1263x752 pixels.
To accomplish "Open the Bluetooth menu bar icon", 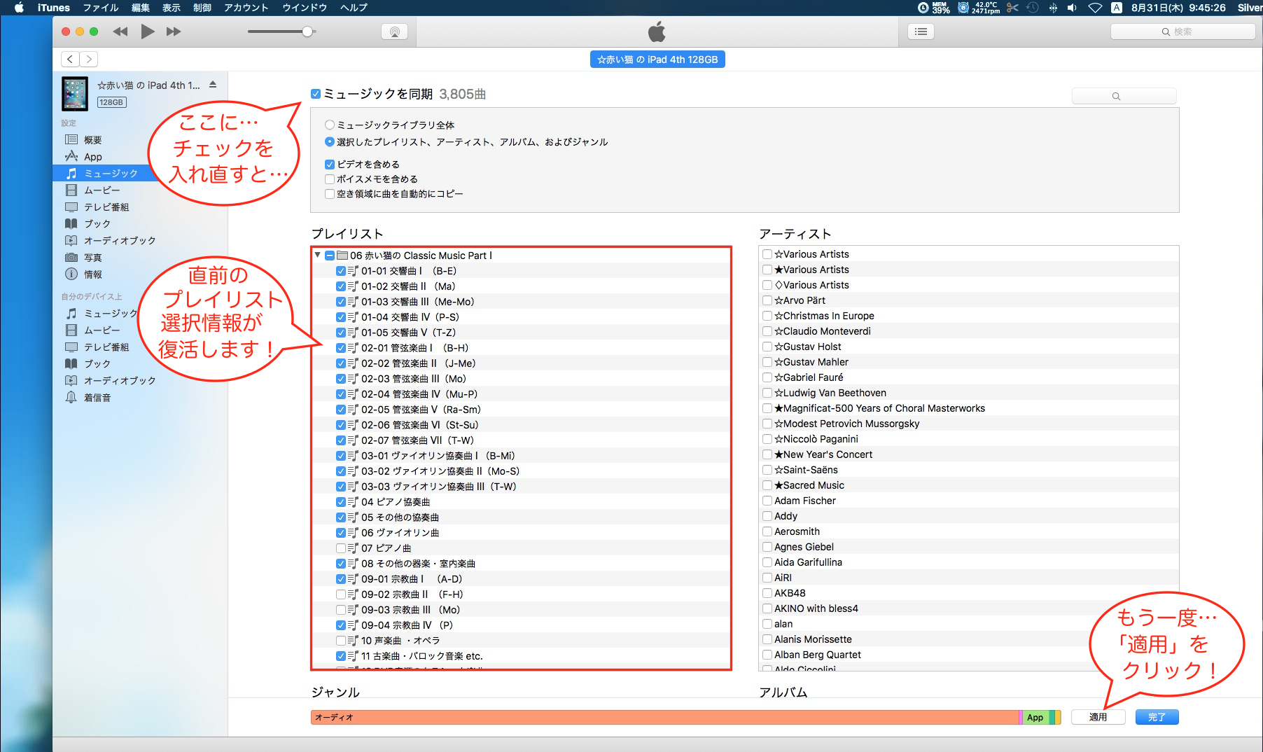I will coord(1053,8).
